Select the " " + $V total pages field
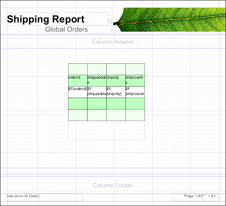Image resolution: width=226 pixels, height=206 pixels. pyautogui.click(x=211, y=197)
